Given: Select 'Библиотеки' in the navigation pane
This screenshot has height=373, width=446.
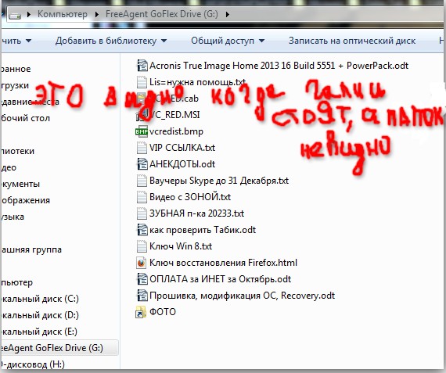Looking at the screenshot, I should click(x=18, y=151).
